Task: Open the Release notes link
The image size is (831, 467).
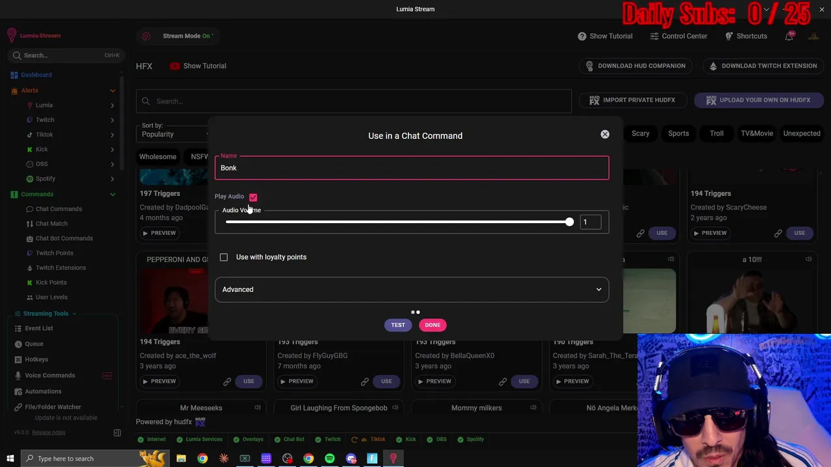Action: click(49, 433)
